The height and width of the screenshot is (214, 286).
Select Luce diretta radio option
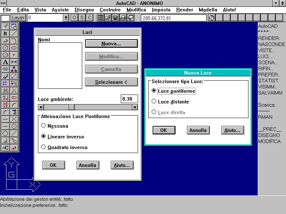click(168, 112)
